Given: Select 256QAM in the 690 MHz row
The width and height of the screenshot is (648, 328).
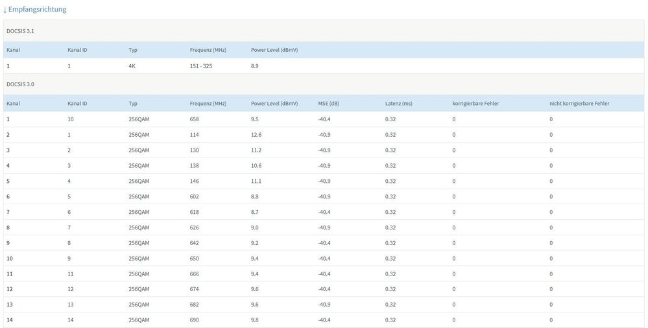Looking at the screenshot, I should [x=139, y=320].
